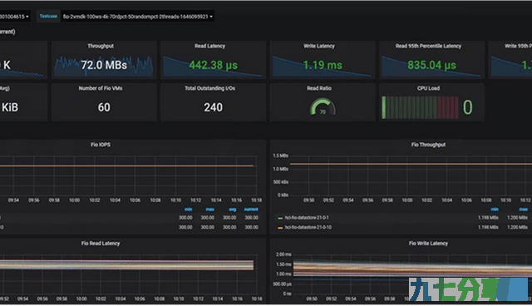532x306 pixels.
Task: Sort Fio IOPS legend by min
Action: coord(189,210)
